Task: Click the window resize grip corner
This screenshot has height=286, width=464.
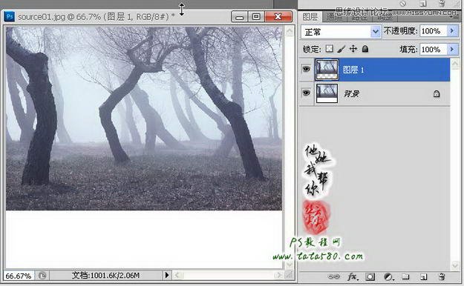Action: coord(289,276)
